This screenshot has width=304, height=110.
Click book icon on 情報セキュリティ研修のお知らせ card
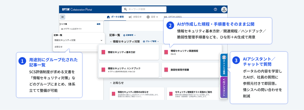click(x=114, y=94)
